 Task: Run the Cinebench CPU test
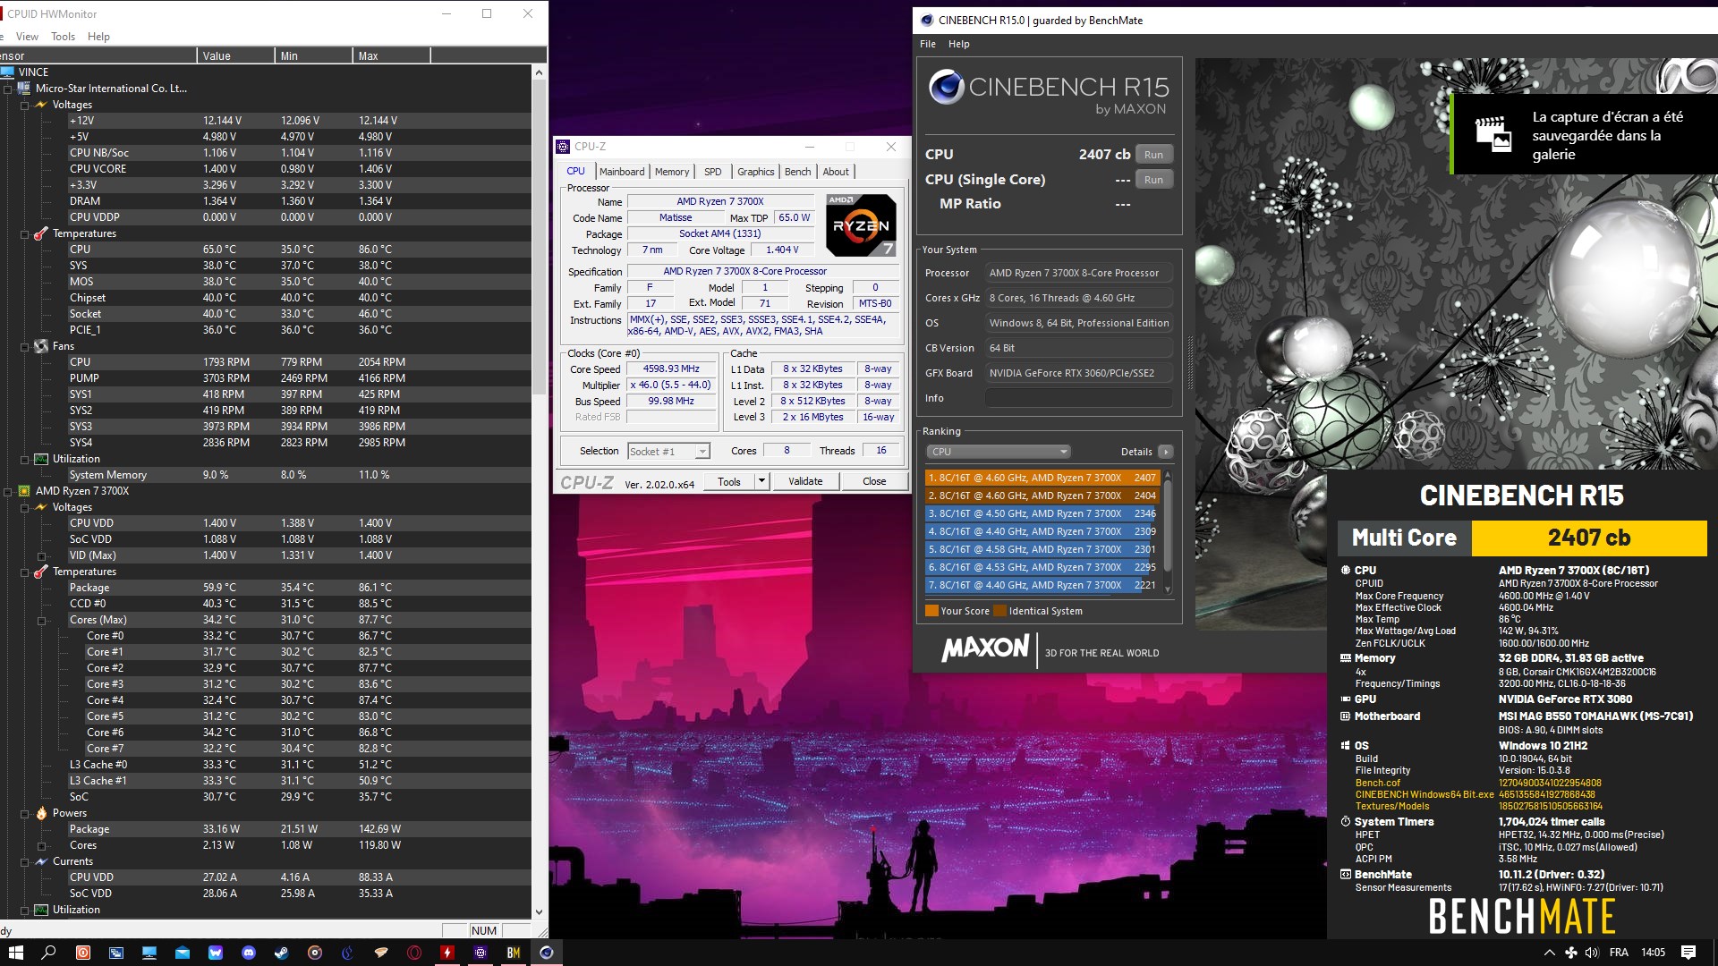pos(1153,155)
